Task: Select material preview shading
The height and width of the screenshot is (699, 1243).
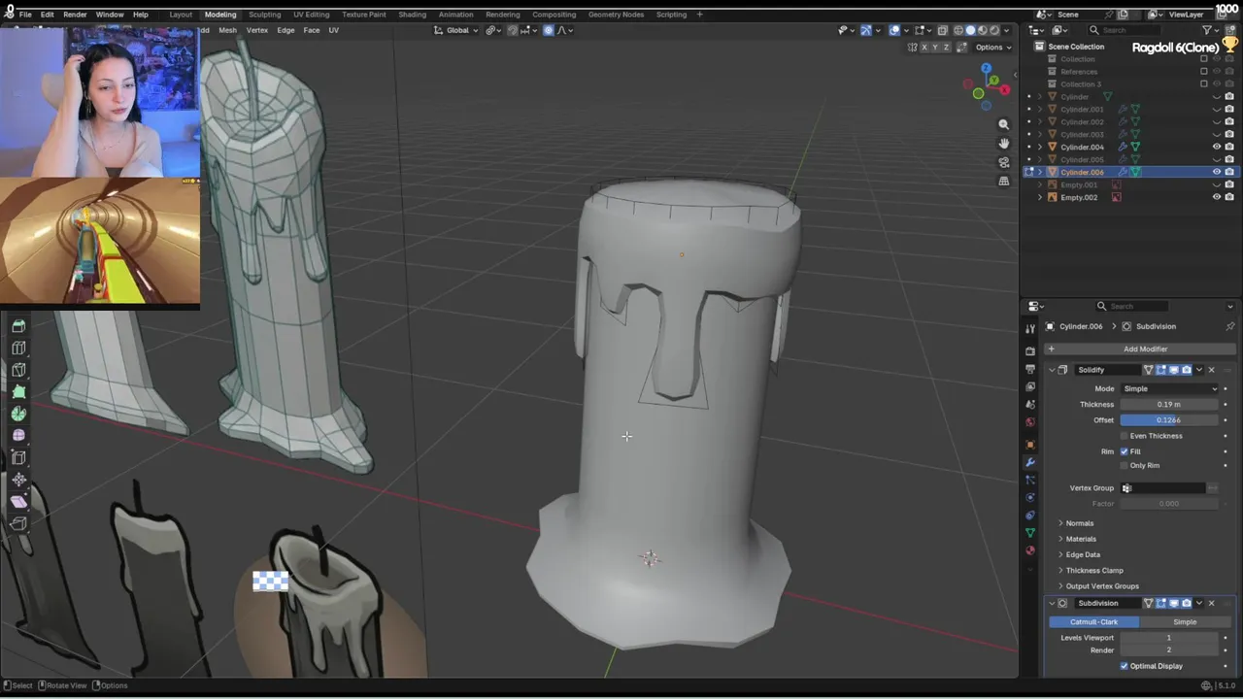Action: [982, 30]
